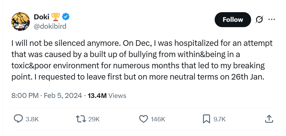Click the 8:00 PM timestamp
This screenshot has height=136, width=286.
(25, 95)
